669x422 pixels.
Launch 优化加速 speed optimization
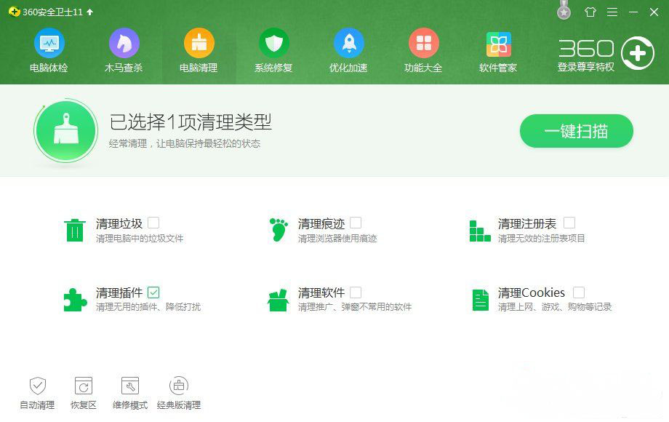click(x=349, y=49)
